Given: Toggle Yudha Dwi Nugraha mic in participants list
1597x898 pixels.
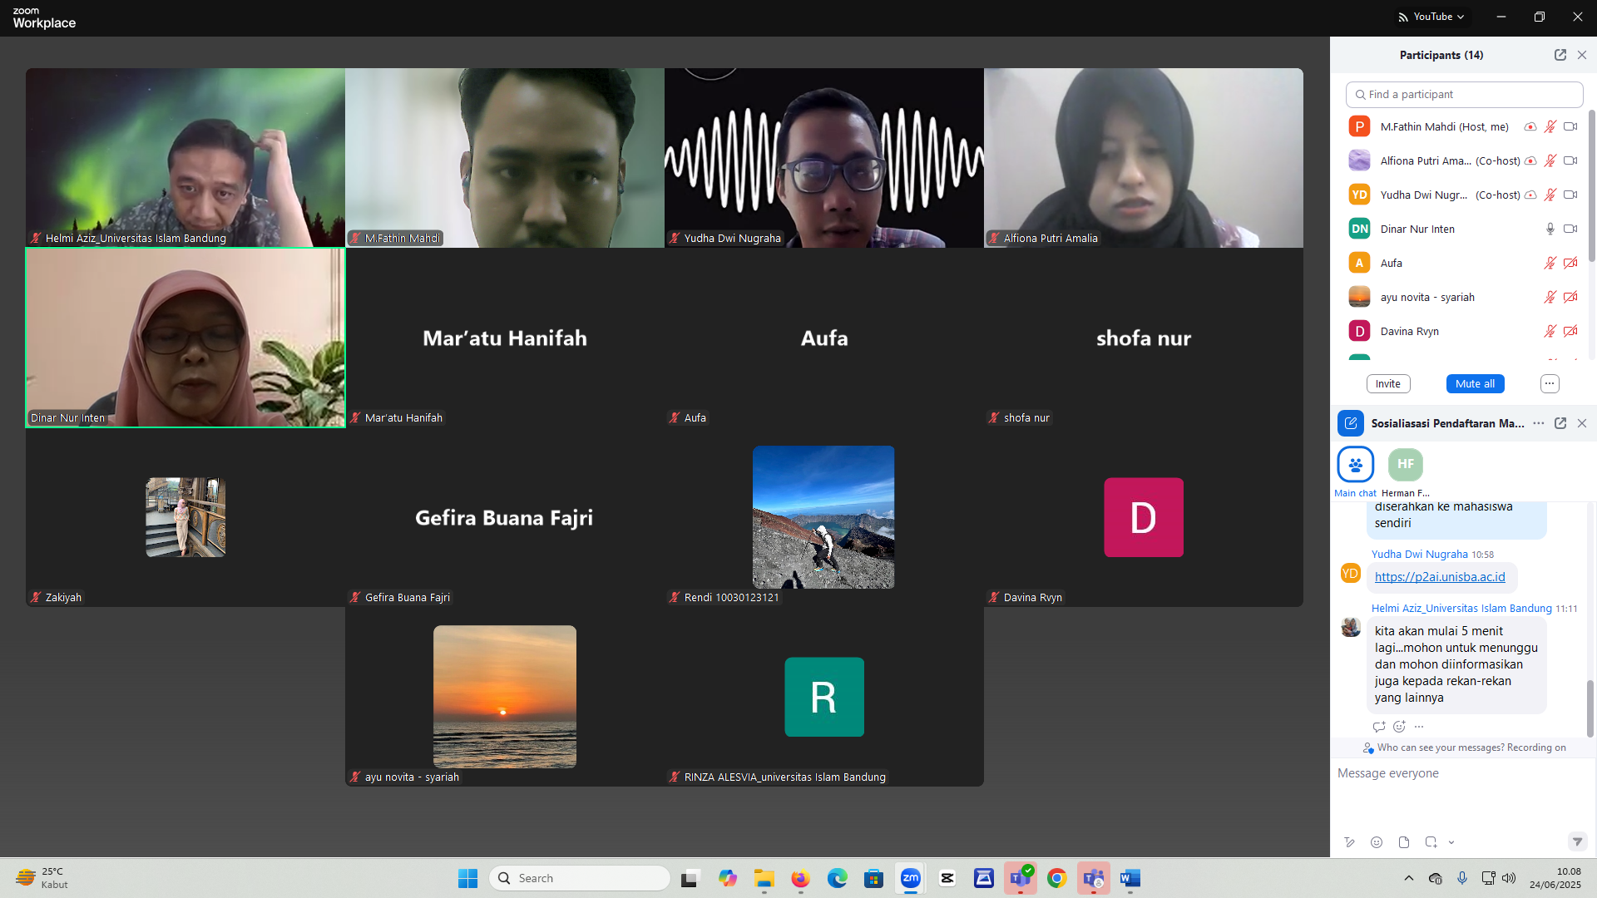Looking at the screenshot, I should (1550, 195).
